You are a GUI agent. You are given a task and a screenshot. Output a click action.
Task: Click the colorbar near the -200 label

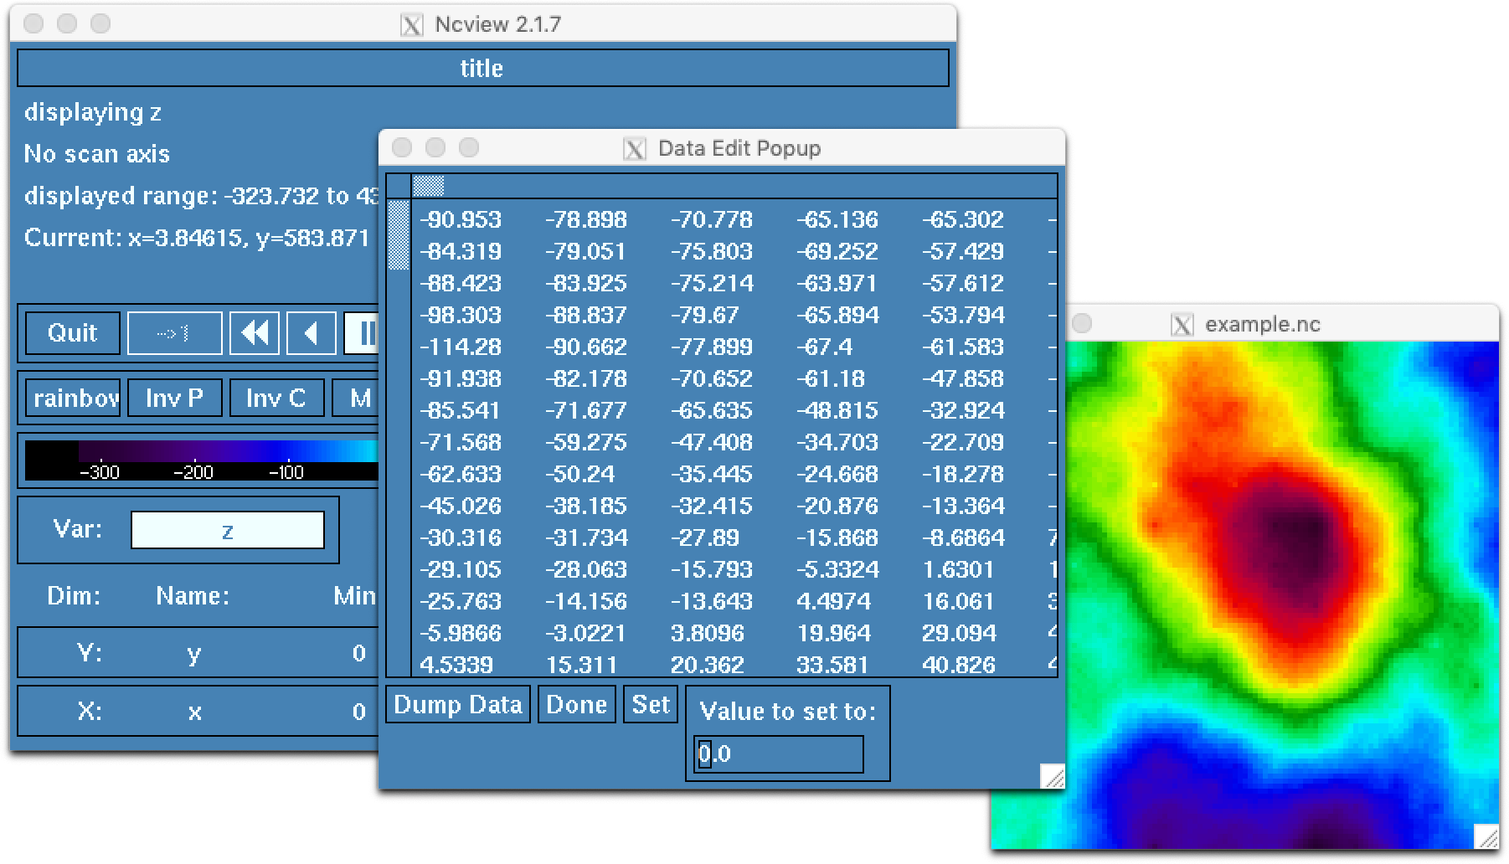[193, 460]
